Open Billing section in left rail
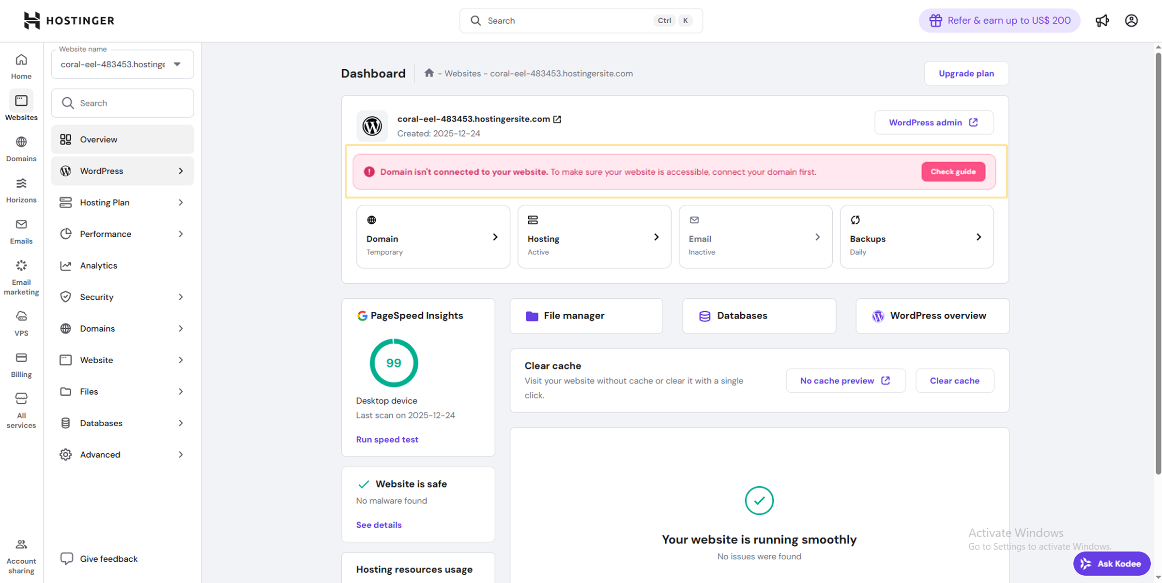The image size is (1162, 583). tap(21, 364)
